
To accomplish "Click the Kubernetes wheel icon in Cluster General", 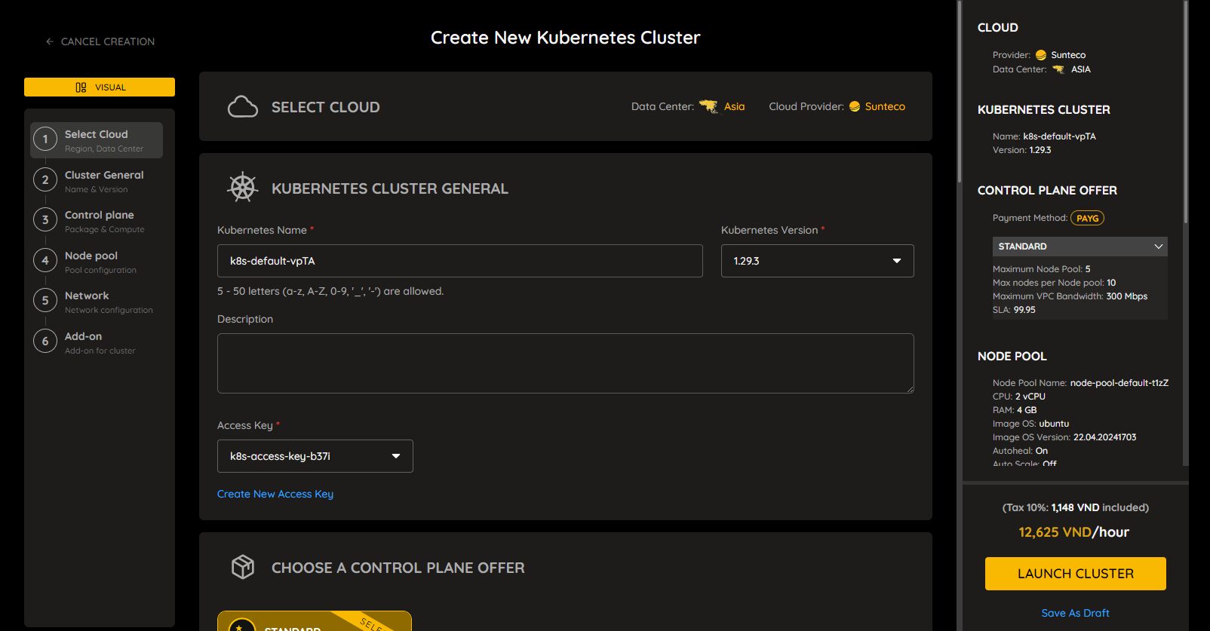I will click(x=243, y=188).
